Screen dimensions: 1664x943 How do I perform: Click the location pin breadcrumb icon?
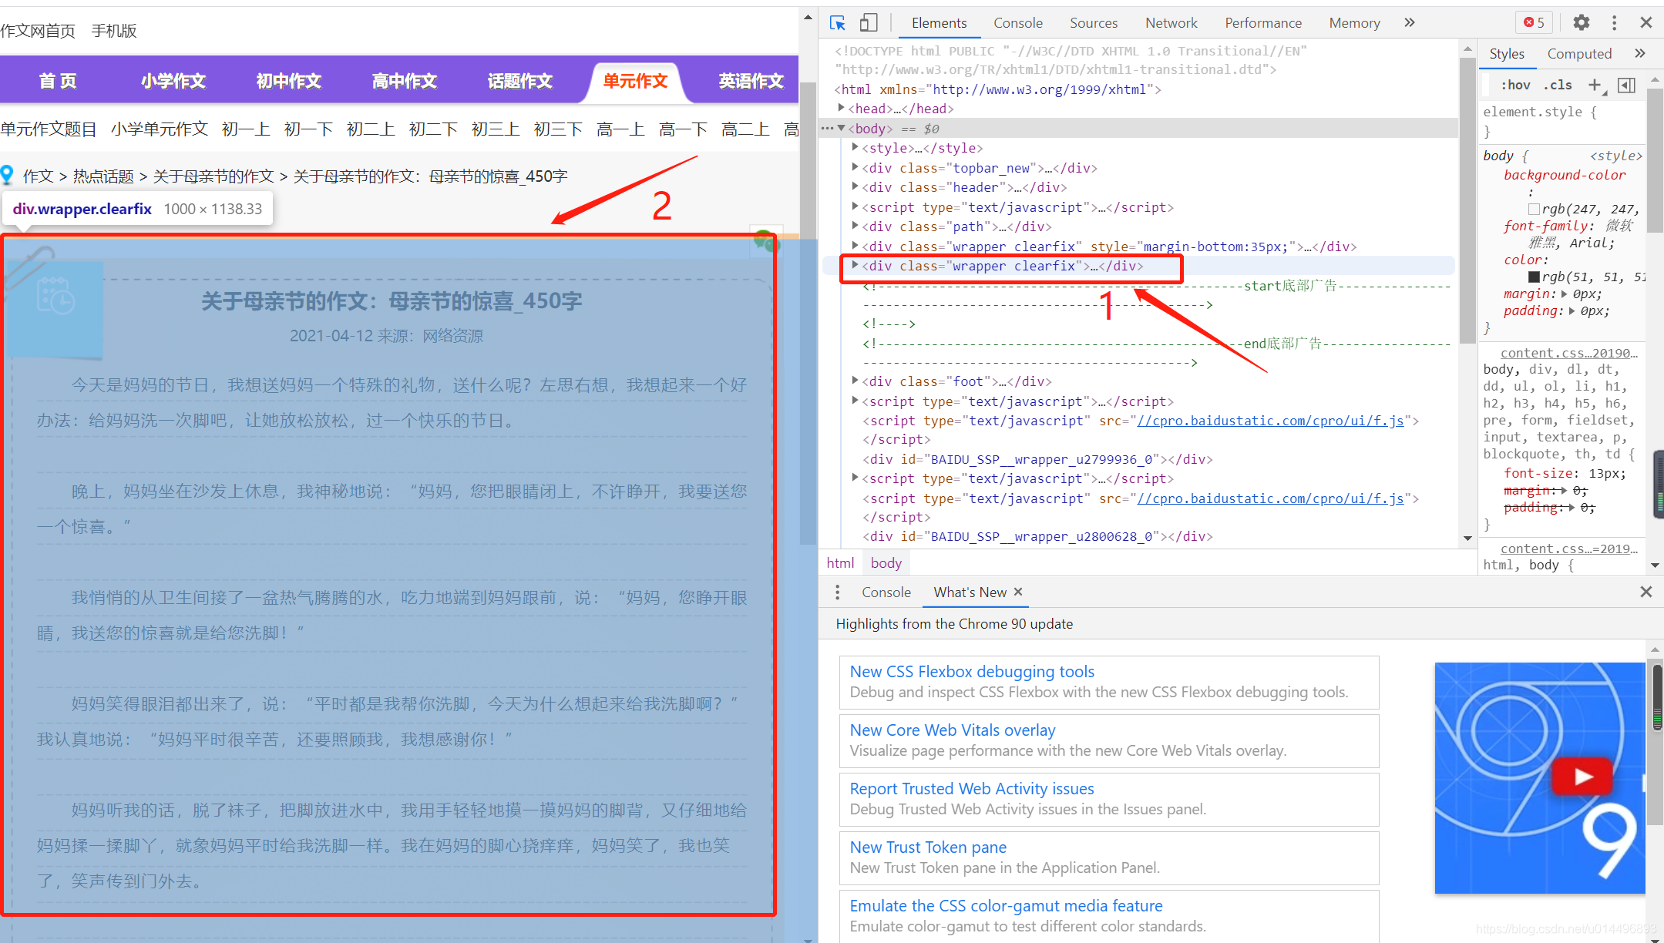click(x=7, y=176)
